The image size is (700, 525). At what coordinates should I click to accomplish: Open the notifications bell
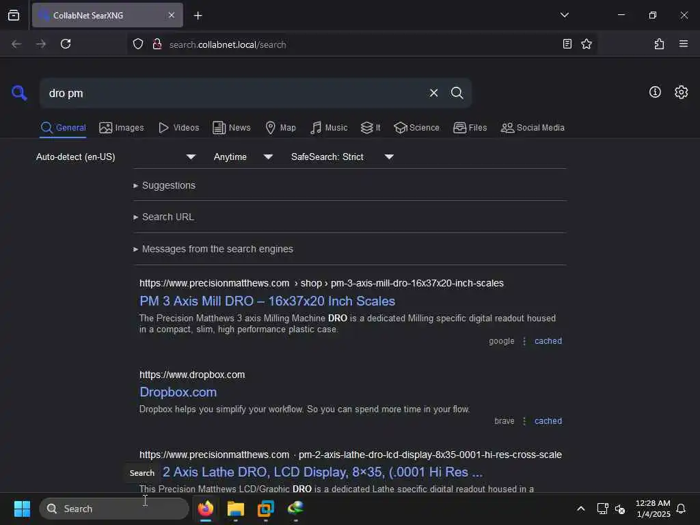pos(682,509)
